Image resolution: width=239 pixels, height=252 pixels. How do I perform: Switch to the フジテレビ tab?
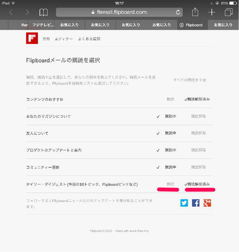tap(41, 25)
